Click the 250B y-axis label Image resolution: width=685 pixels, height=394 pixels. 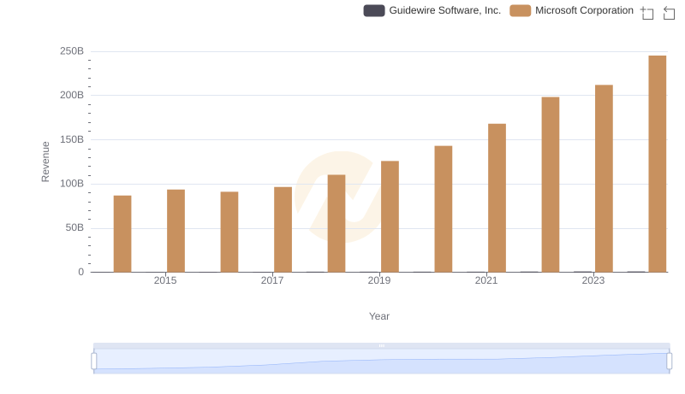click(72, 51)
